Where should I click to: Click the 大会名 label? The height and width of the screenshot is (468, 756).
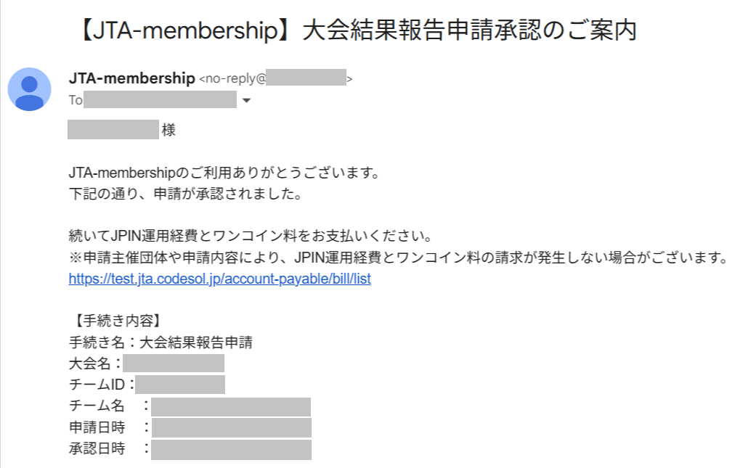click(91, 364)
